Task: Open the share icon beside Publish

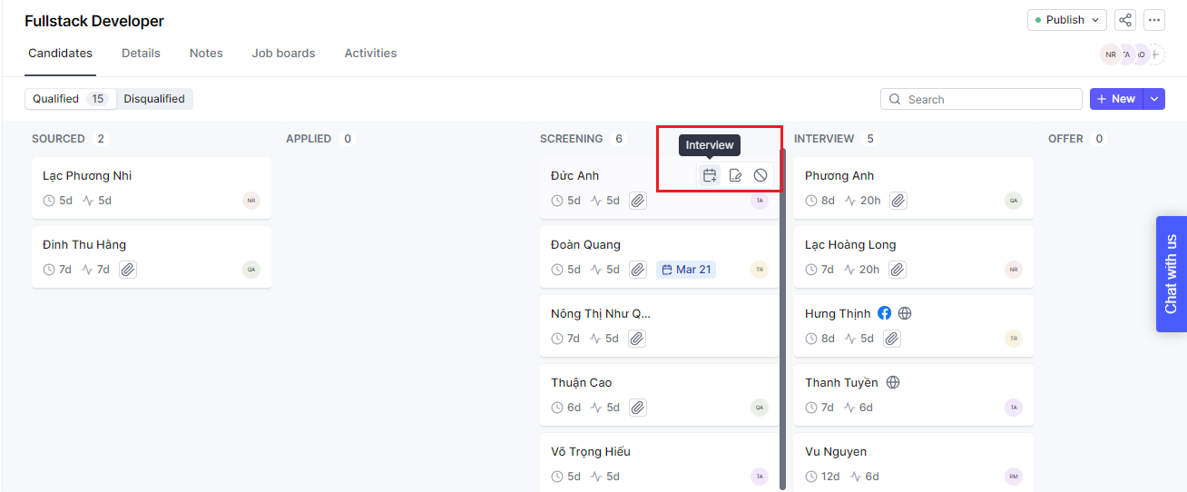Action: [x=1125, y=20]
